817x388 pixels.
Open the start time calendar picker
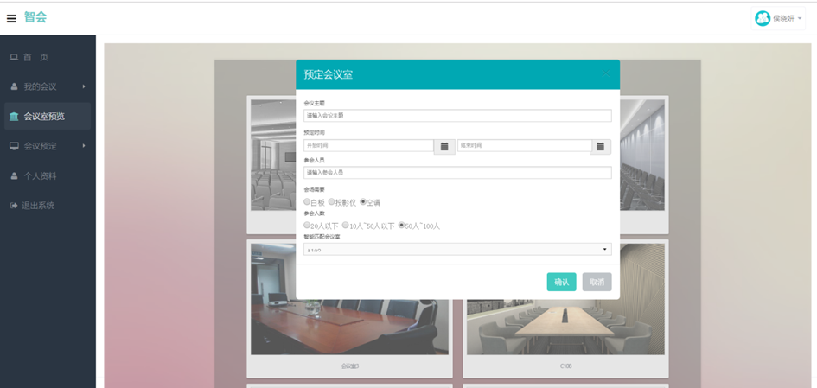pos(444,147)
